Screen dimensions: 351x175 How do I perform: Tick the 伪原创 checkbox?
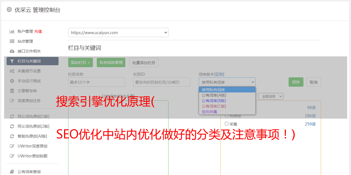[227, 116]
